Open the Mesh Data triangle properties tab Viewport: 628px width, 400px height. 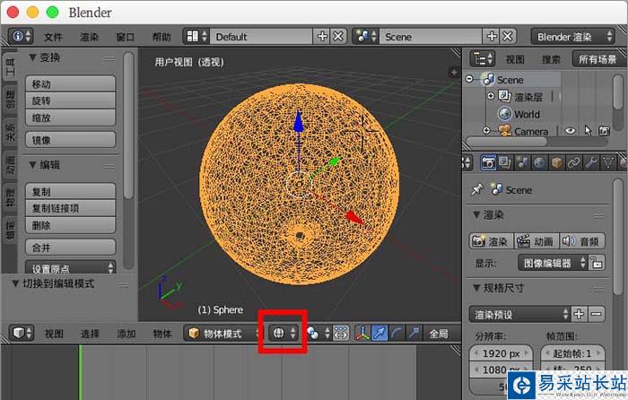point(608,162)
